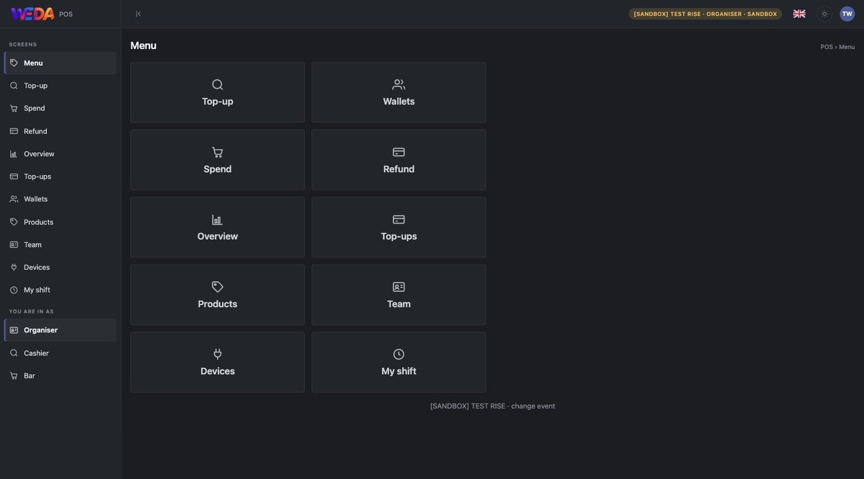Screen dimensions: 864x479
Task: Open the Top-up tile on the Menu grid
Action: pyautogui.click(x=218, y=93)
